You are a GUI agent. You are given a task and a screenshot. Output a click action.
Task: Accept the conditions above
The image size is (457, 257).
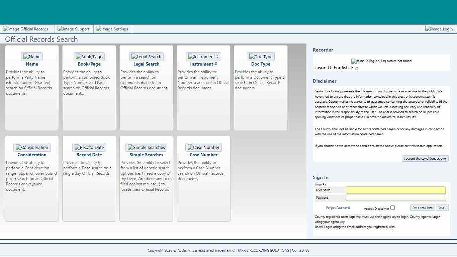tap(425, 158)
